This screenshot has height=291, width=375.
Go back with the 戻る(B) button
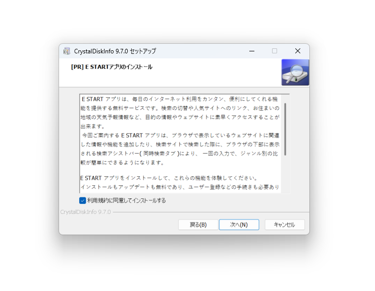coord(198,225)
